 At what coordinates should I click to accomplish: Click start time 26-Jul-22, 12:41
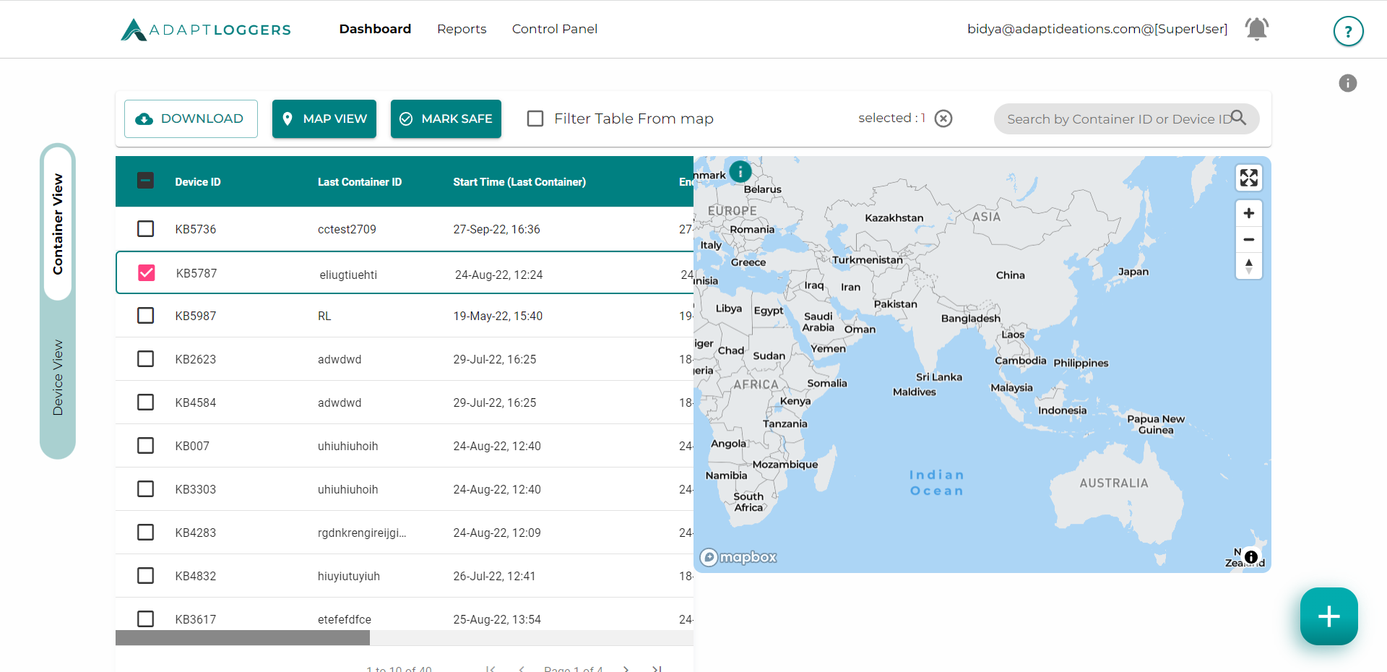coord(494,576)
